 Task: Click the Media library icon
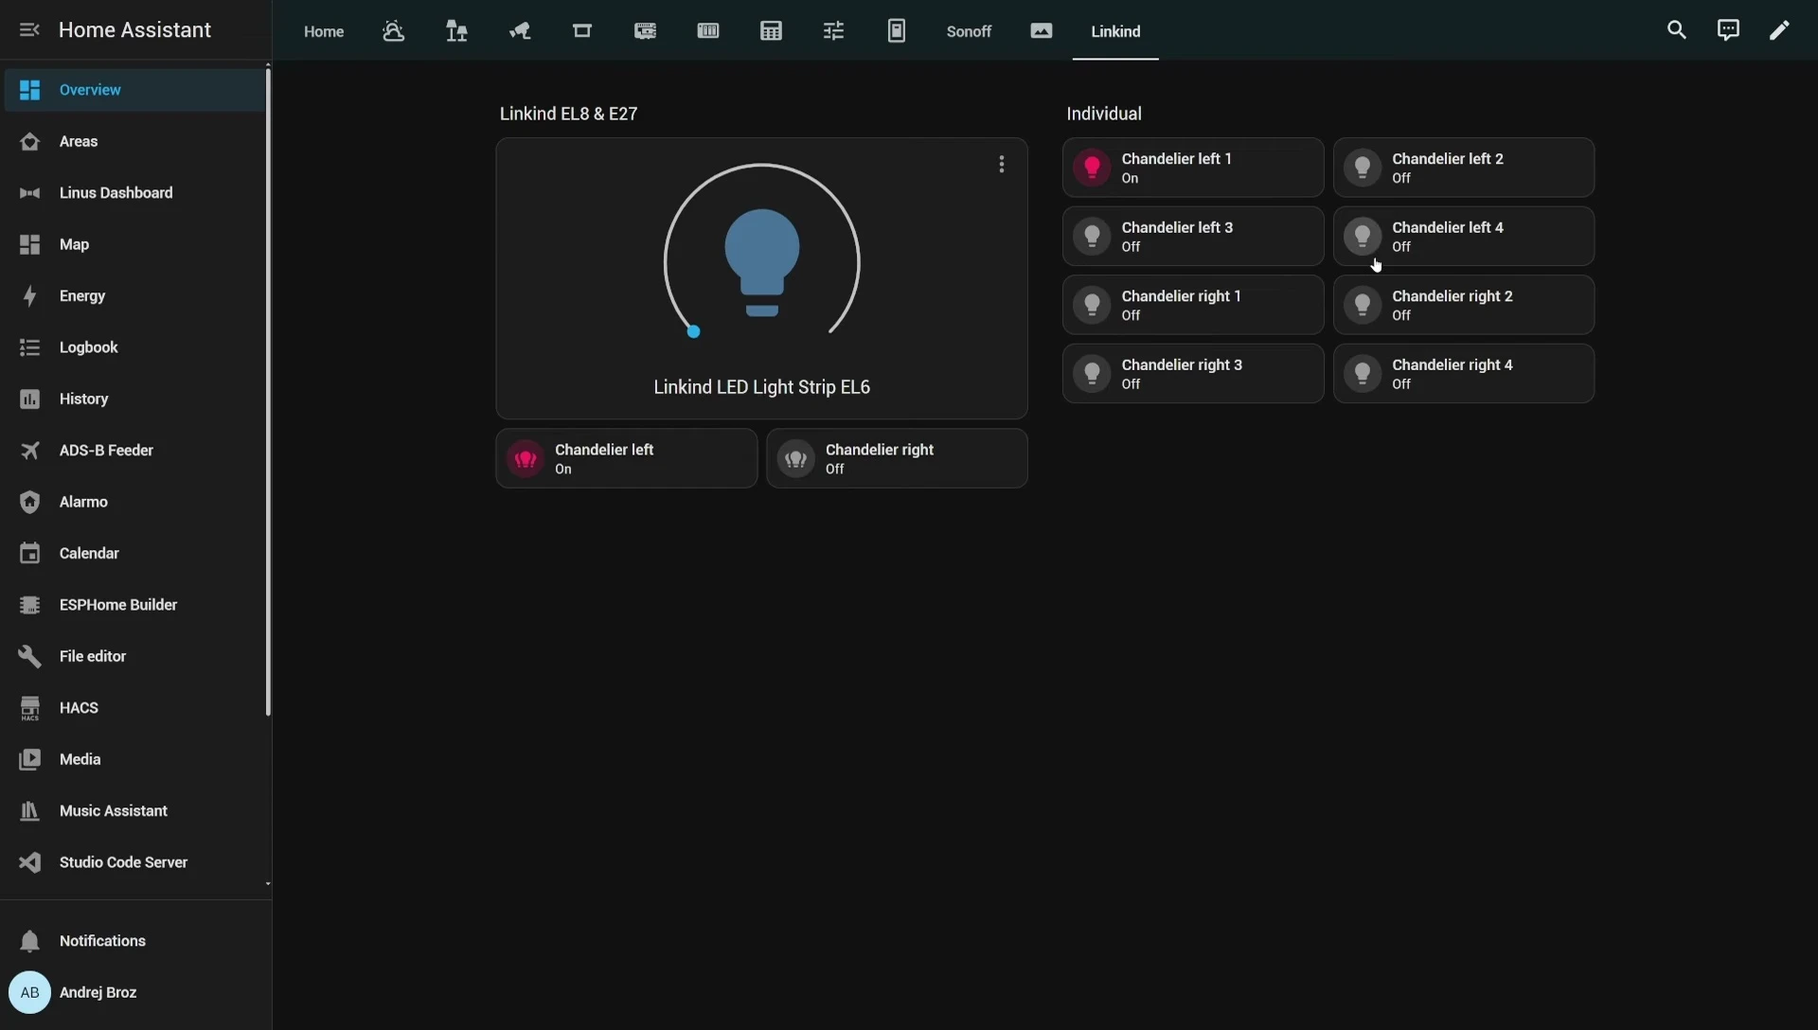click(30, 759)
